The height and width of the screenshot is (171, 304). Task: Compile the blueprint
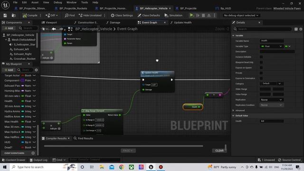click(x=30, y=15)
